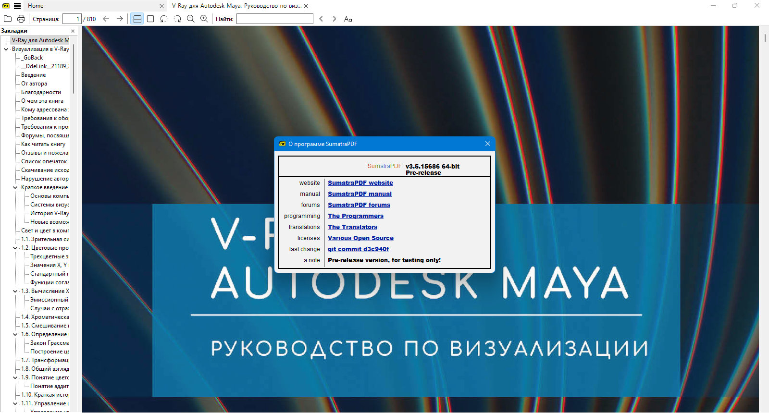Select the 1.4. Хроматическа bookmark
Viewport: 769px width, 413px height.
tap(45, 317)
